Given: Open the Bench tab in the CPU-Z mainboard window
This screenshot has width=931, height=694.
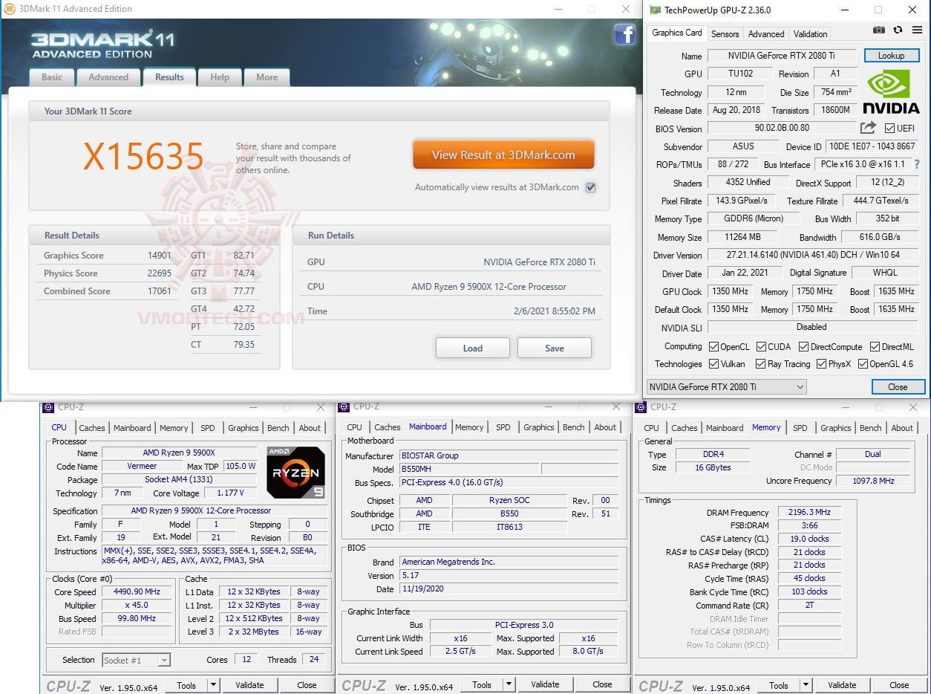Looking at the screenshot, I should point(574,427).
